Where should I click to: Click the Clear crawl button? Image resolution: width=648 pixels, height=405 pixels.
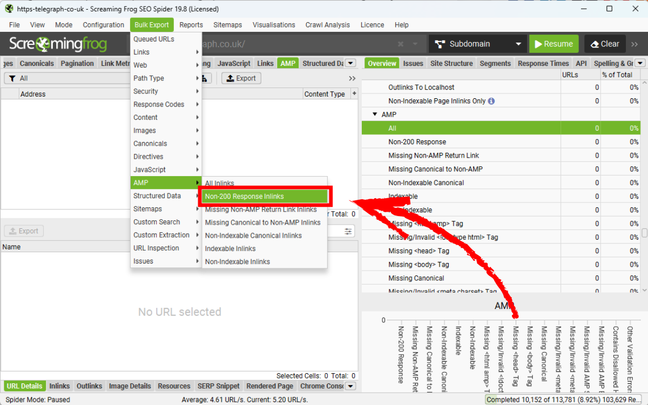[605, 44]
